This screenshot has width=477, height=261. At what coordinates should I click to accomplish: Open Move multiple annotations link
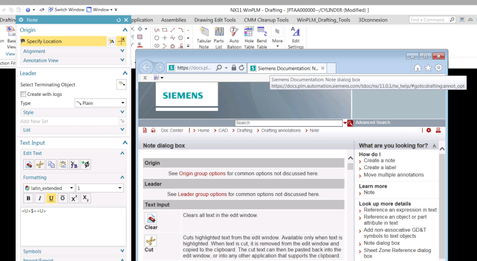(394, 175)
